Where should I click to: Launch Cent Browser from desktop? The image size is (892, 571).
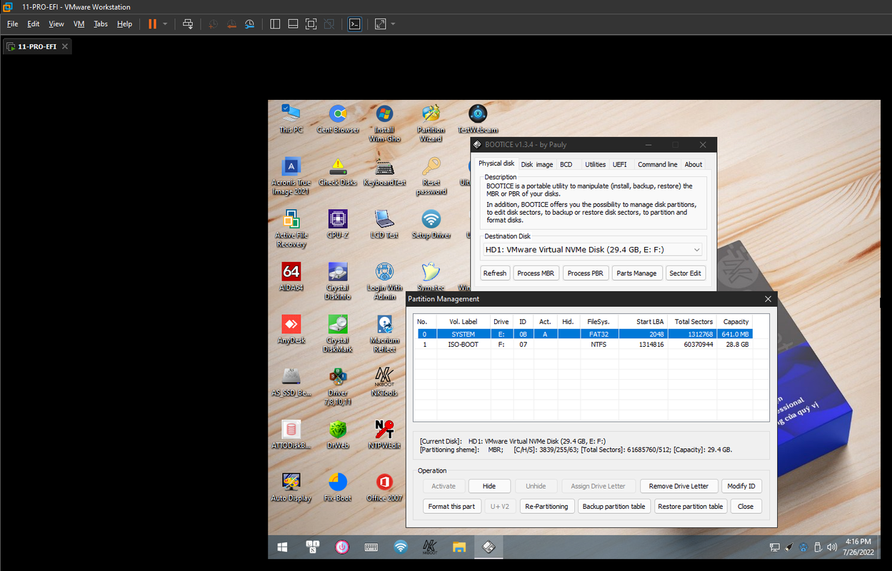[x=338, y=118]
